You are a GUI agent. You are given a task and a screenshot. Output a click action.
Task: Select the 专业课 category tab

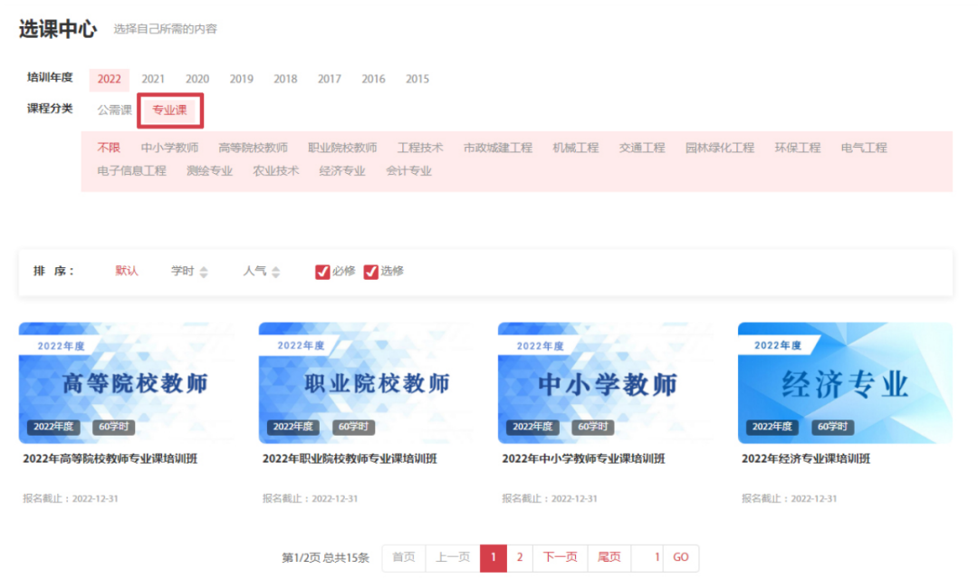click(x=170, y=111)
